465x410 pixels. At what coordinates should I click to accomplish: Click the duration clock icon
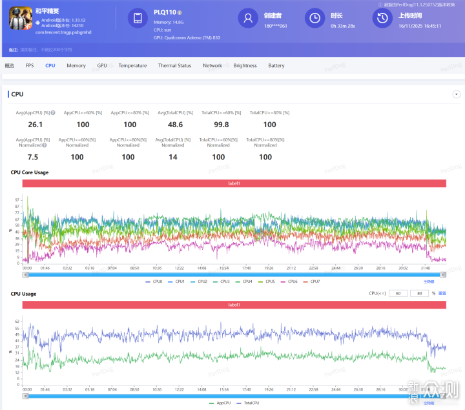(x=315, y=19)
